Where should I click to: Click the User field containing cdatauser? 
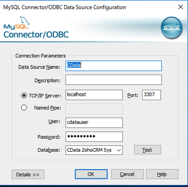pos(94,122)
